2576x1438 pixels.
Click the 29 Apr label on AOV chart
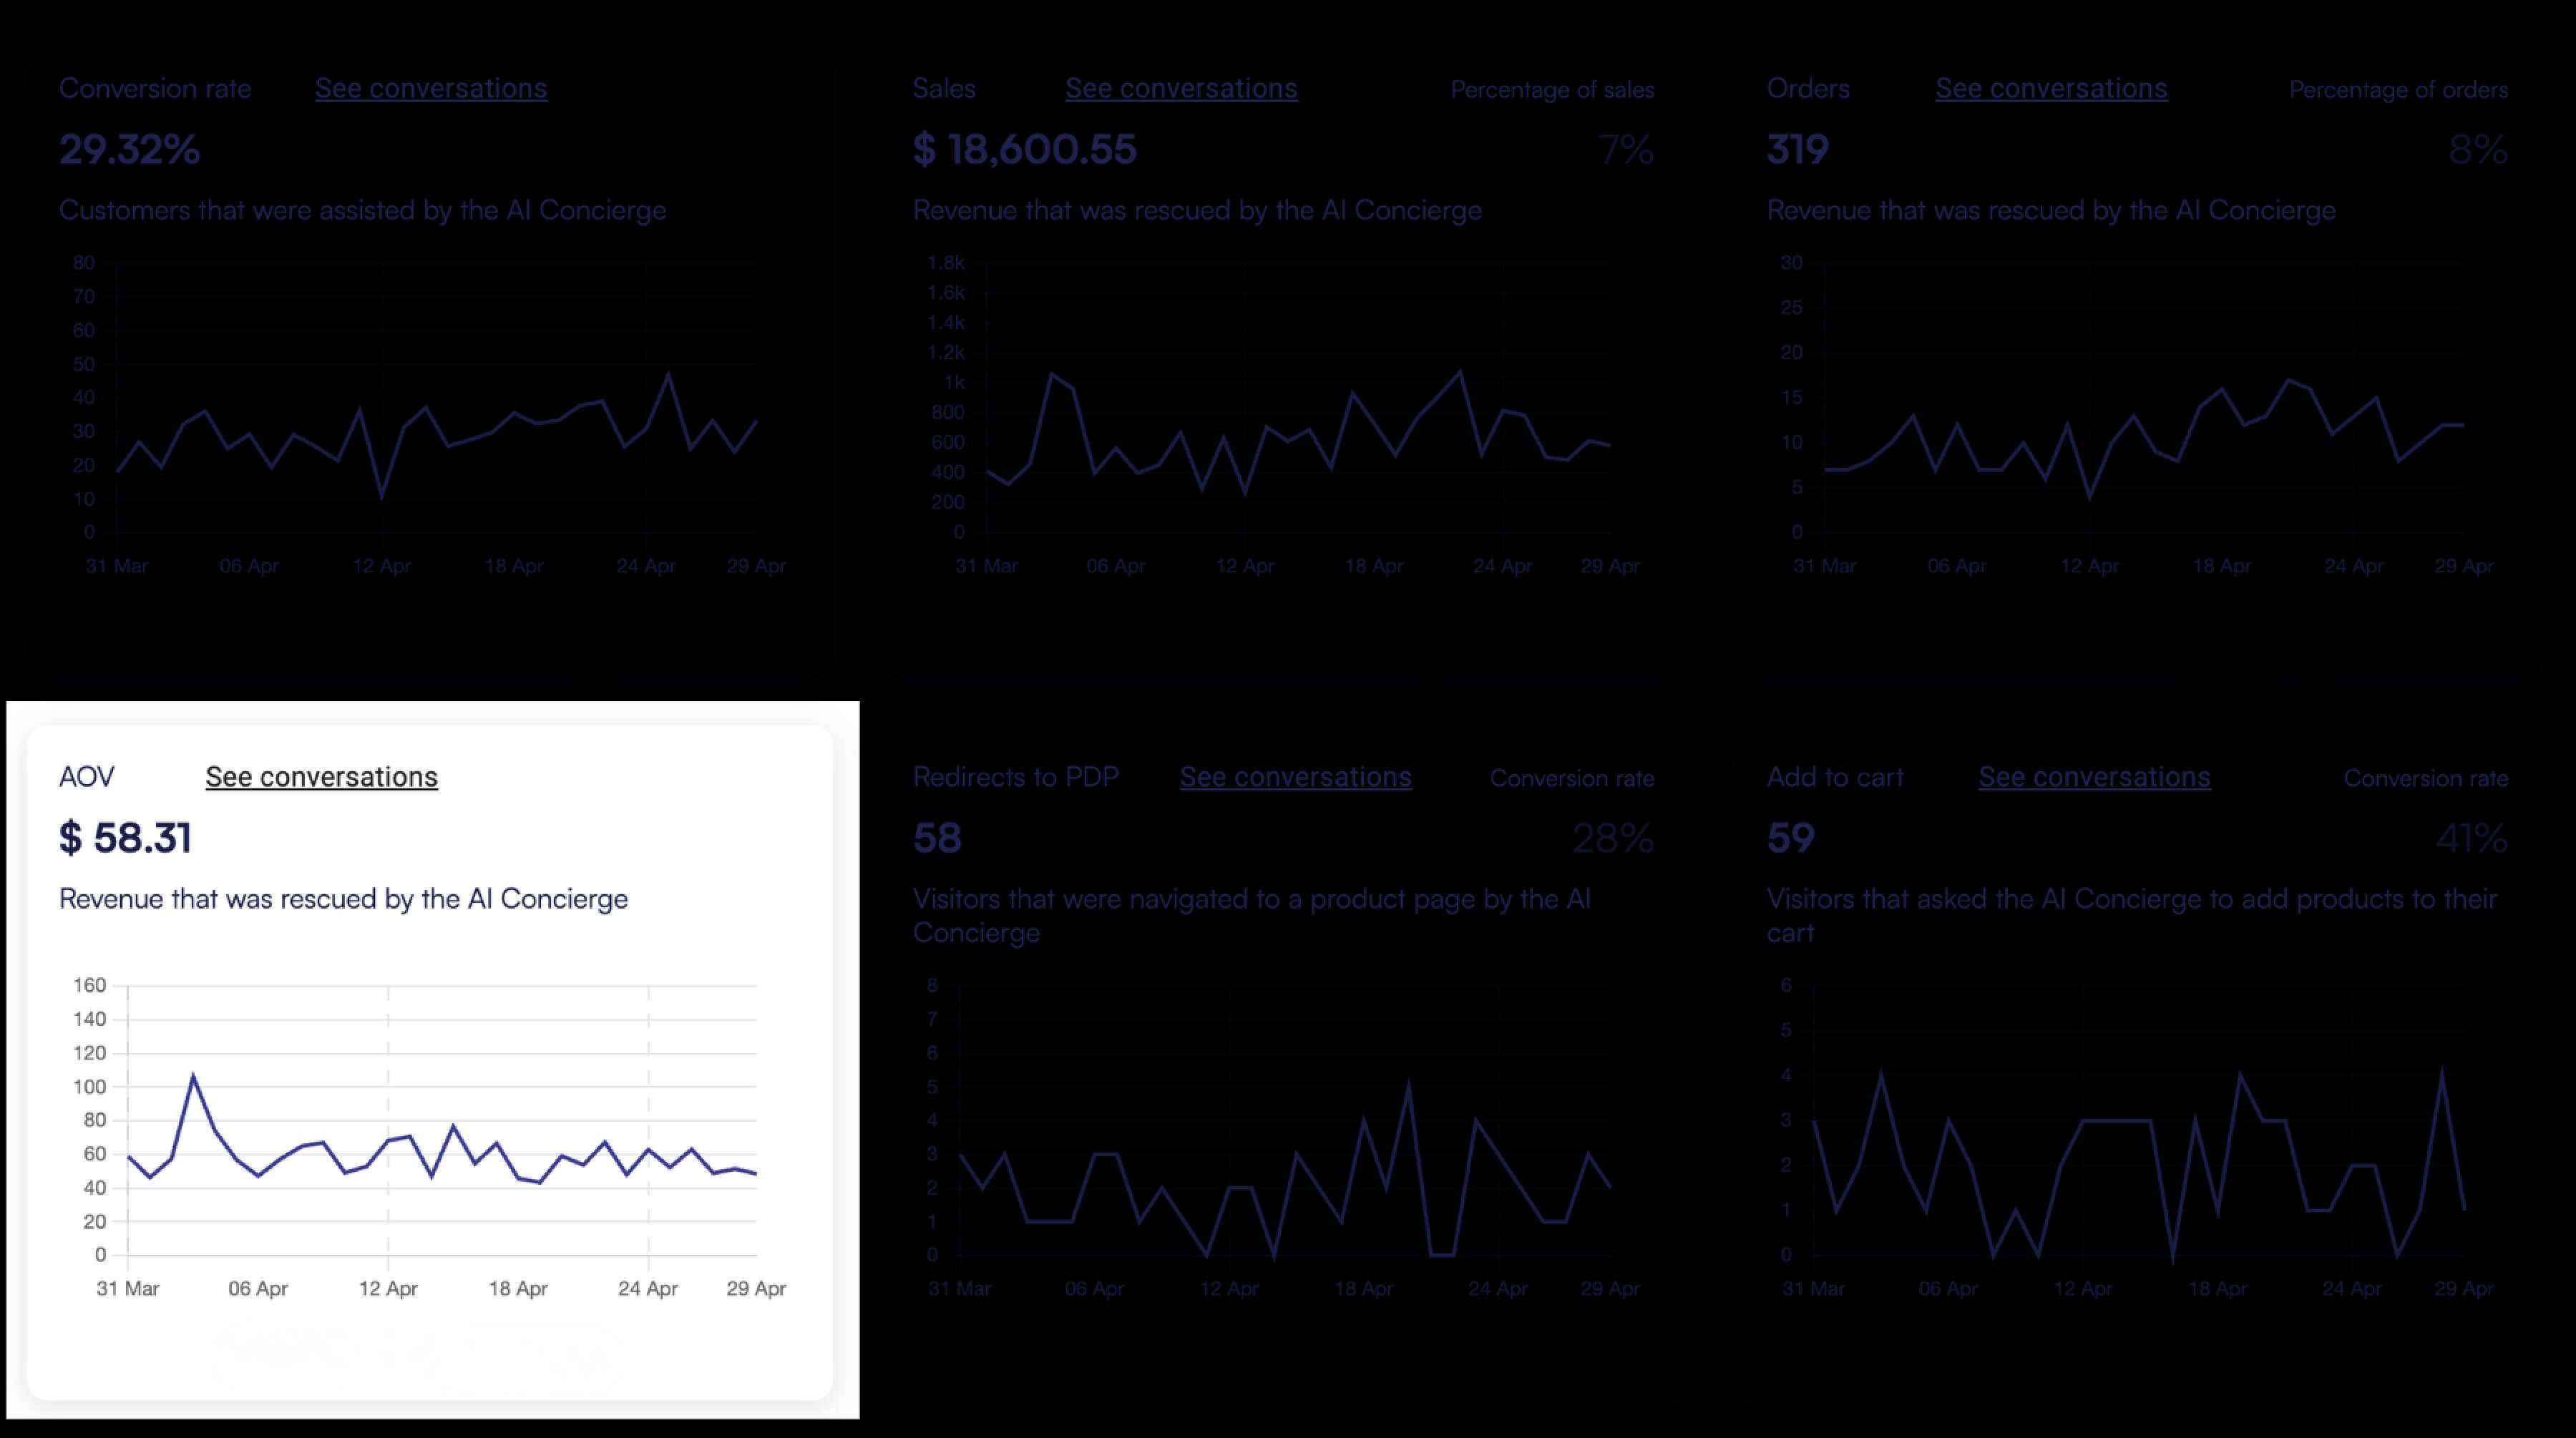(756, 1288)
